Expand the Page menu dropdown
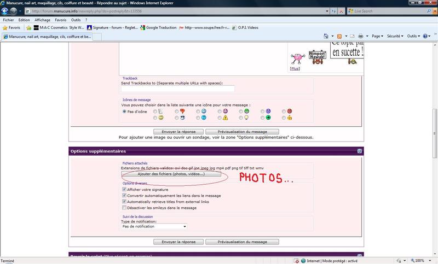Viewport: 438px width, 264px height. (378, 37)
